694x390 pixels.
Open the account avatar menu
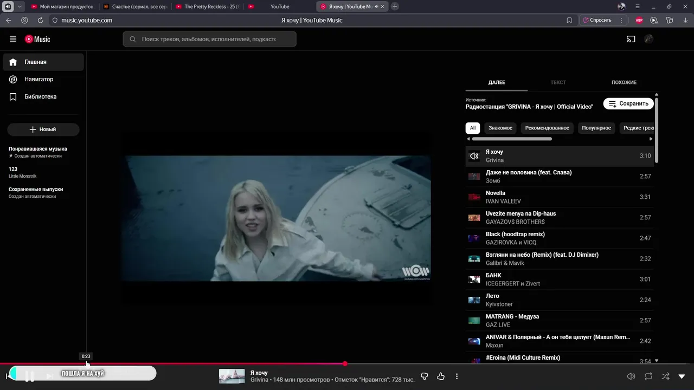coord(649,39)
